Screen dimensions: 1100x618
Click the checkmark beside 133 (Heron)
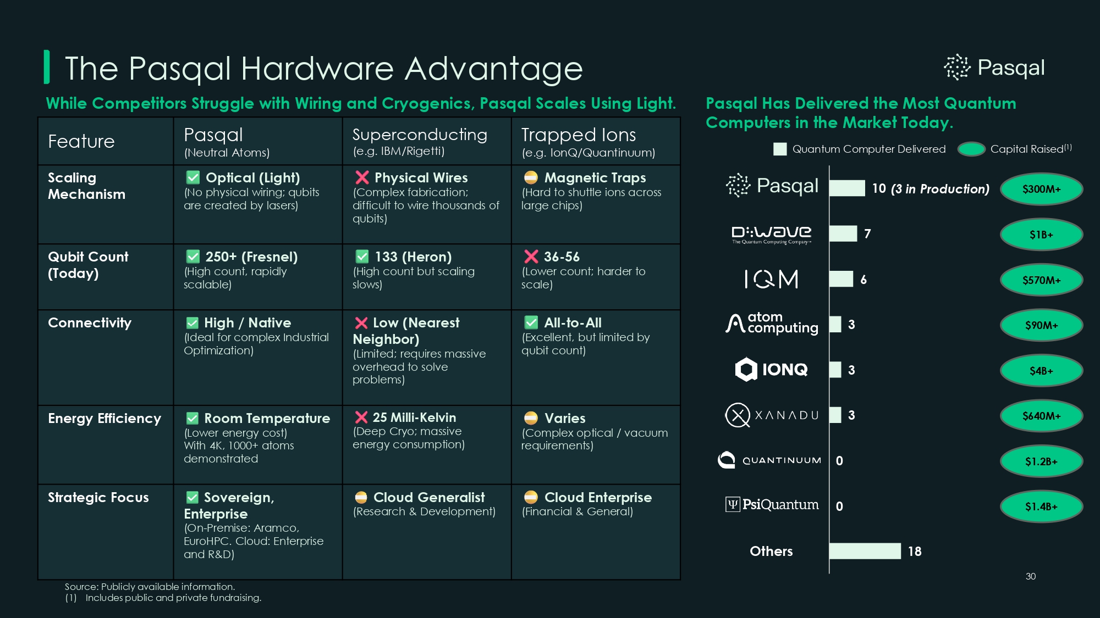(362, 257)
